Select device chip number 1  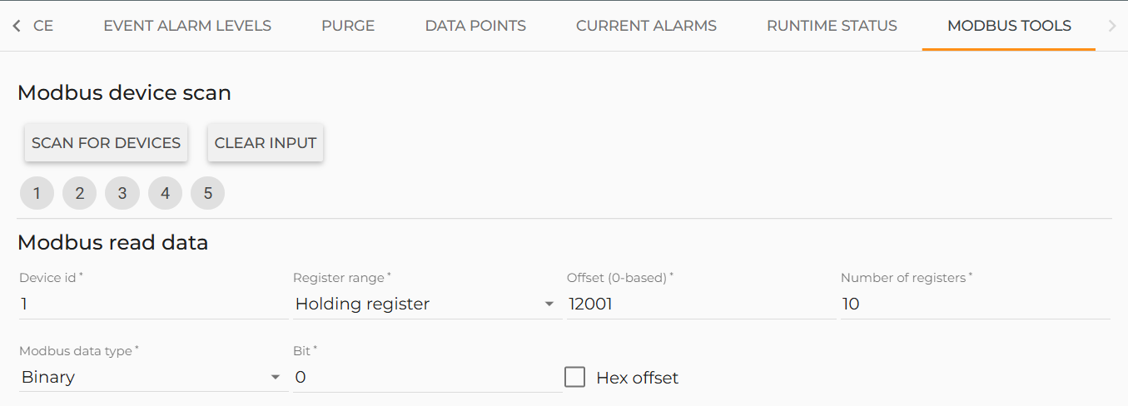[x=37, y=193]
